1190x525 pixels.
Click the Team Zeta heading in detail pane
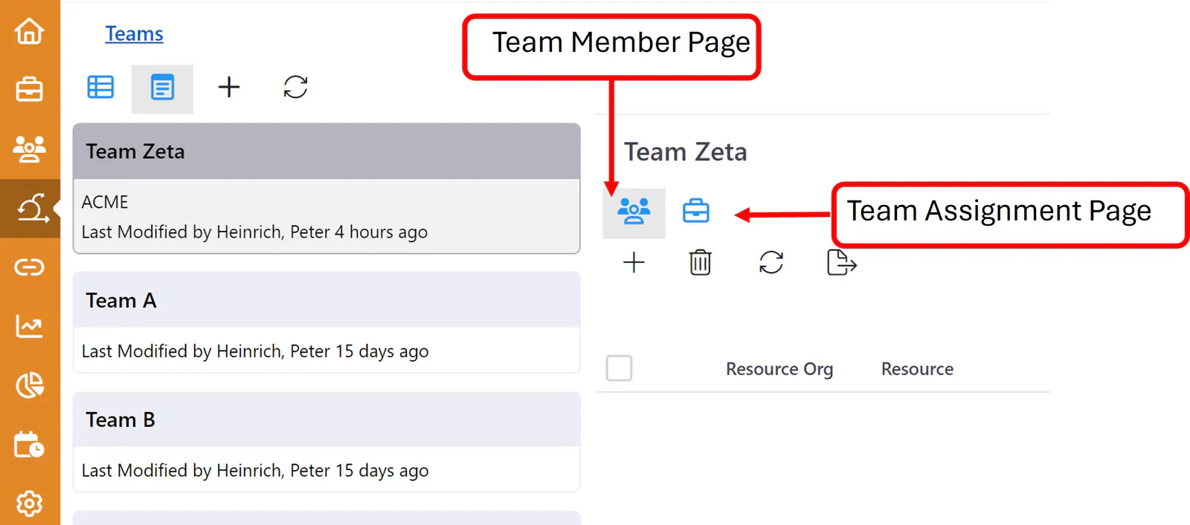[685, 152]
